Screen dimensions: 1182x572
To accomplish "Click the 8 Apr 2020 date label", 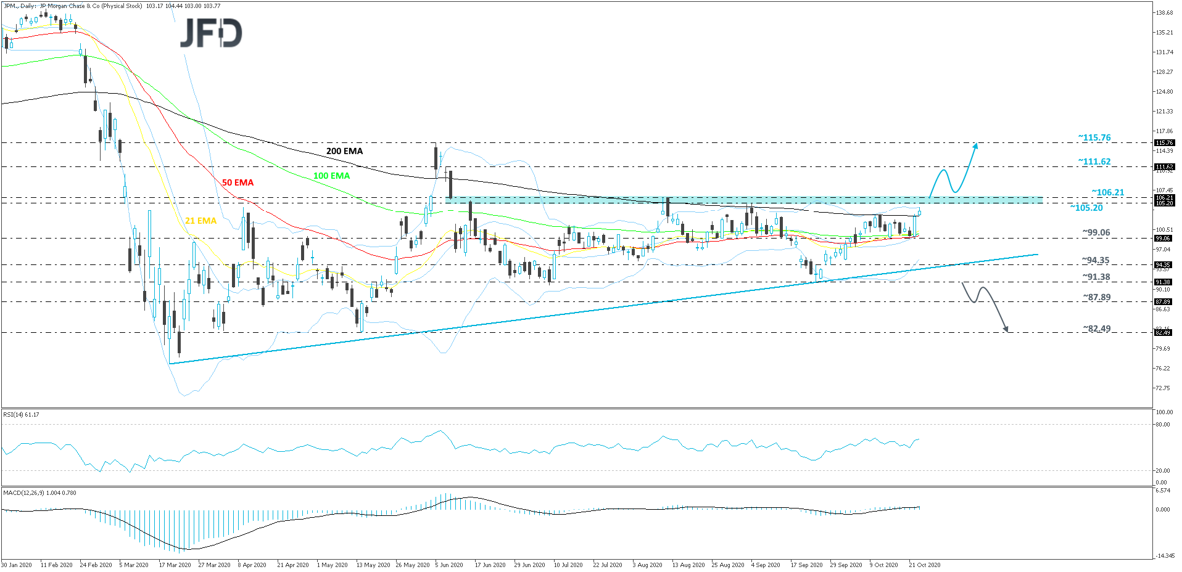I will 252,565.
